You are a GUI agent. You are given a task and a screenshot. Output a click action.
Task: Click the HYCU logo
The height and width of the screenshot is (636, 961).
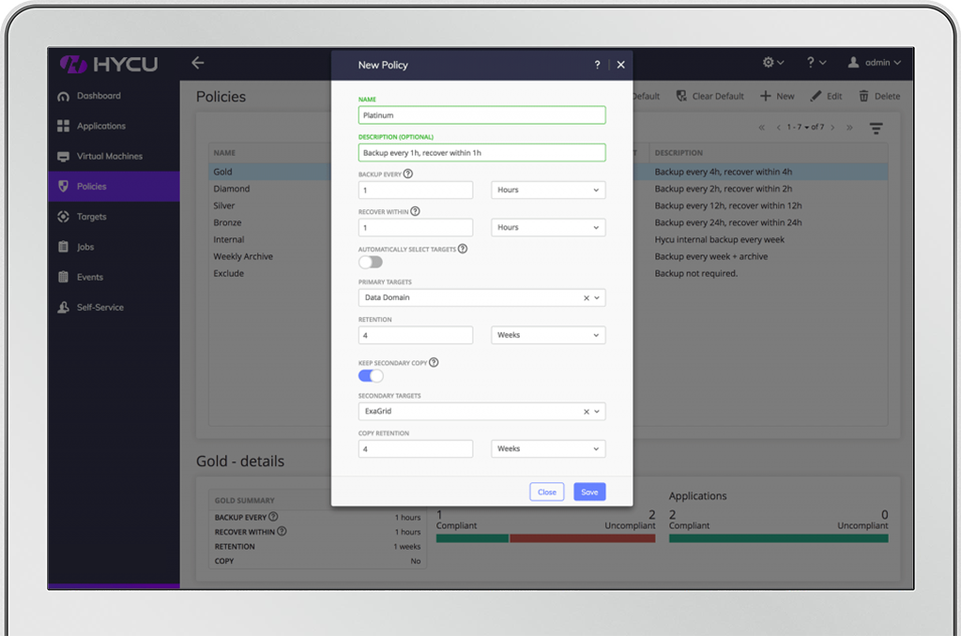pyautogui.click(x=109, y=64)
